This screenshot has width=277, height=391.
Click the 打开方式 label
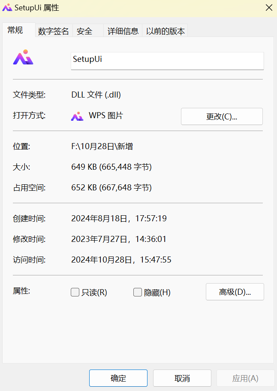[29, 116]
